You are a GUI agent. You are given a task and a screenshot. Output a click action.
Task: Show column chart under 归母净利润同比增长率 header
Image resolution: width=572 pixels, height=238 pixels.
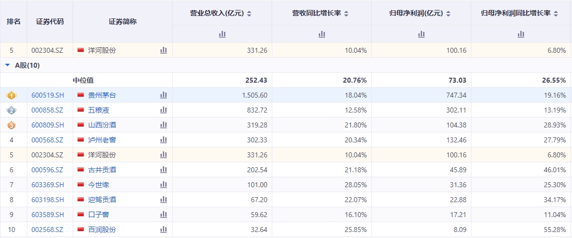click(x=521, y=34)
